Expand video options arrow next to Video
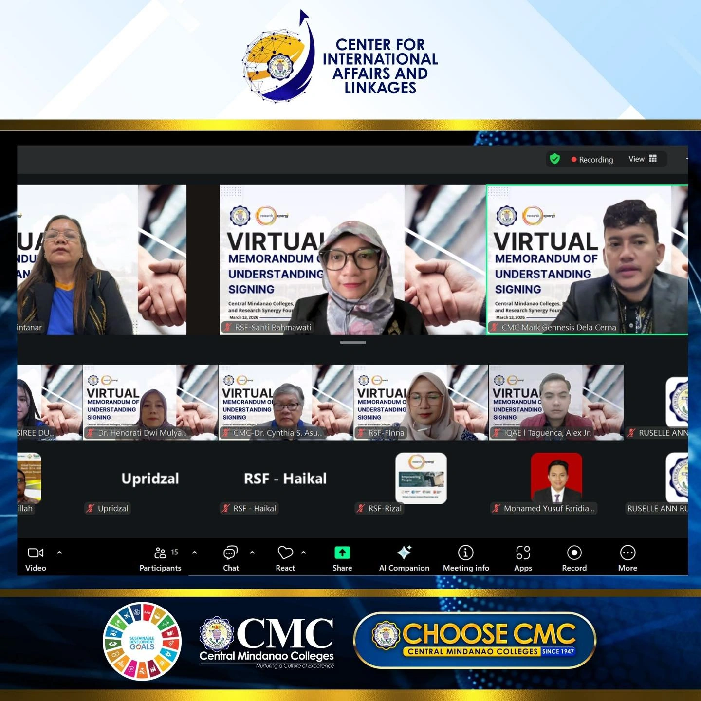 pos(59,553)
